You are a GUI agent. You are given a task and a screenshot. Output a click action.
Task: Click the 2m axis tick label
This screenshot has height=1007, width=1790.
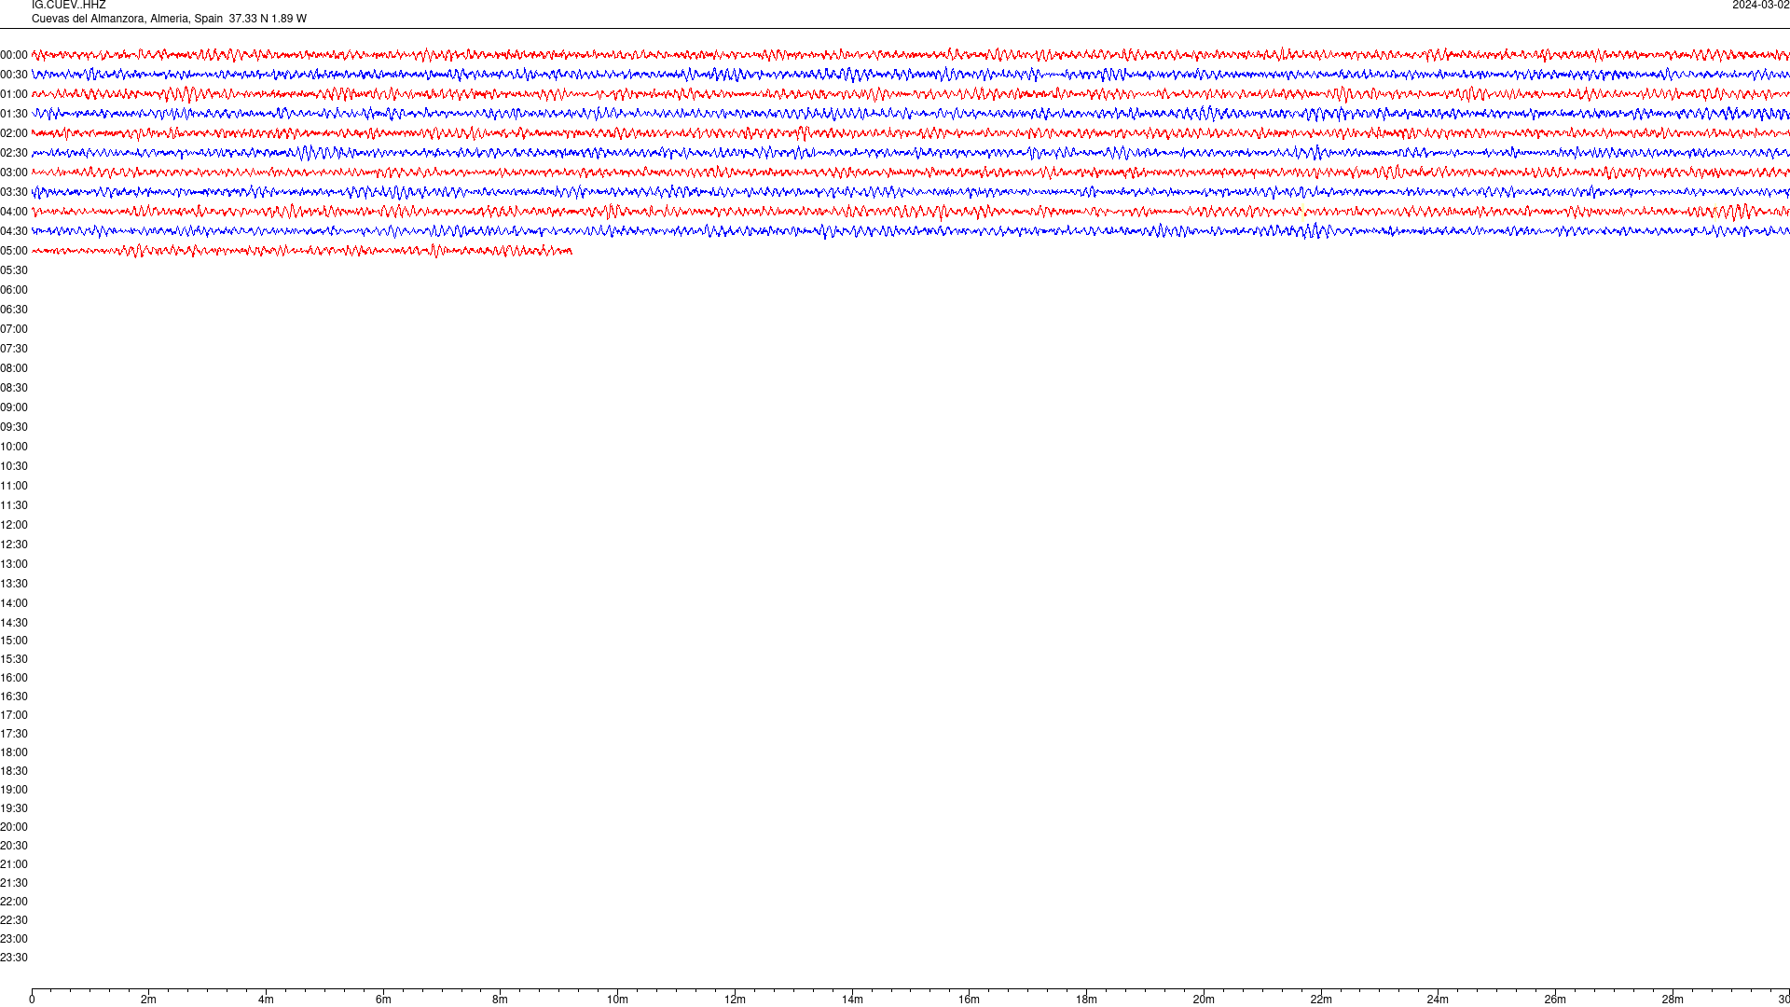click(148, 1000)
